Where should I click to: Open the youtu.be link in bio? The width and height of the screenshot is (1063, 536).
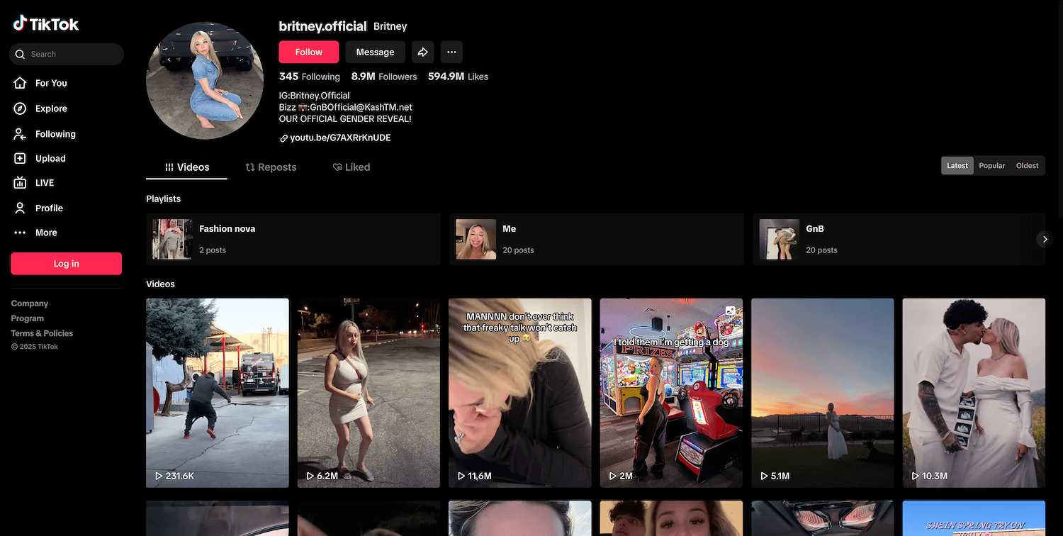click(340, 138)
